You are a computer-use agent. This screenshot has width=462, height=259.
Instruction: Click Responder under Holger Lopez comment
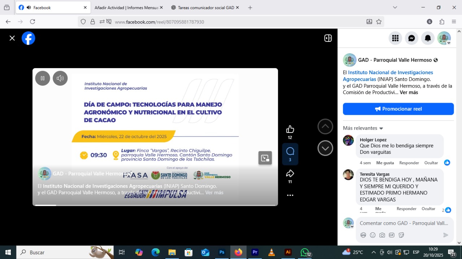tap(409, 163)
